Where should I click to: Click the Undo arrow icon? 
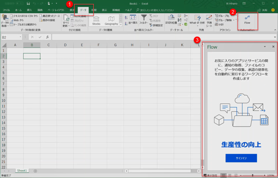(34, 3)
